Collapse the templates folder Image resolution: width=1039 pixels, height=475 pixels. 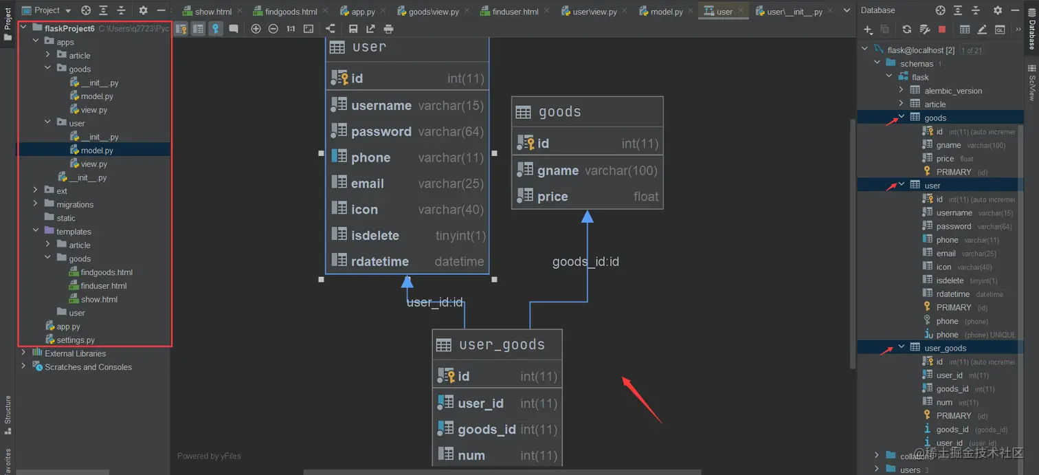coord(36,231)
